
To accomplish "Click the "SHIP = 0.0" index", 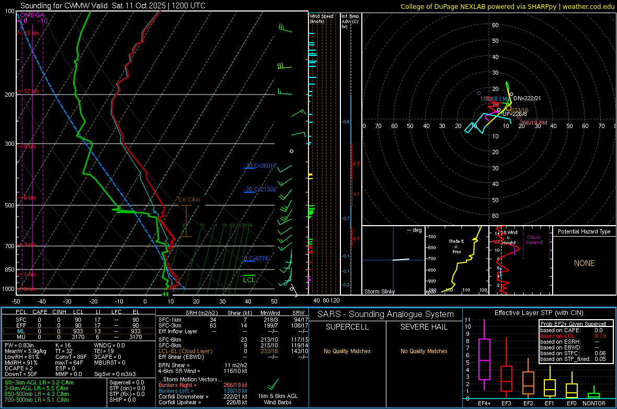I will [x=122, y=400].
